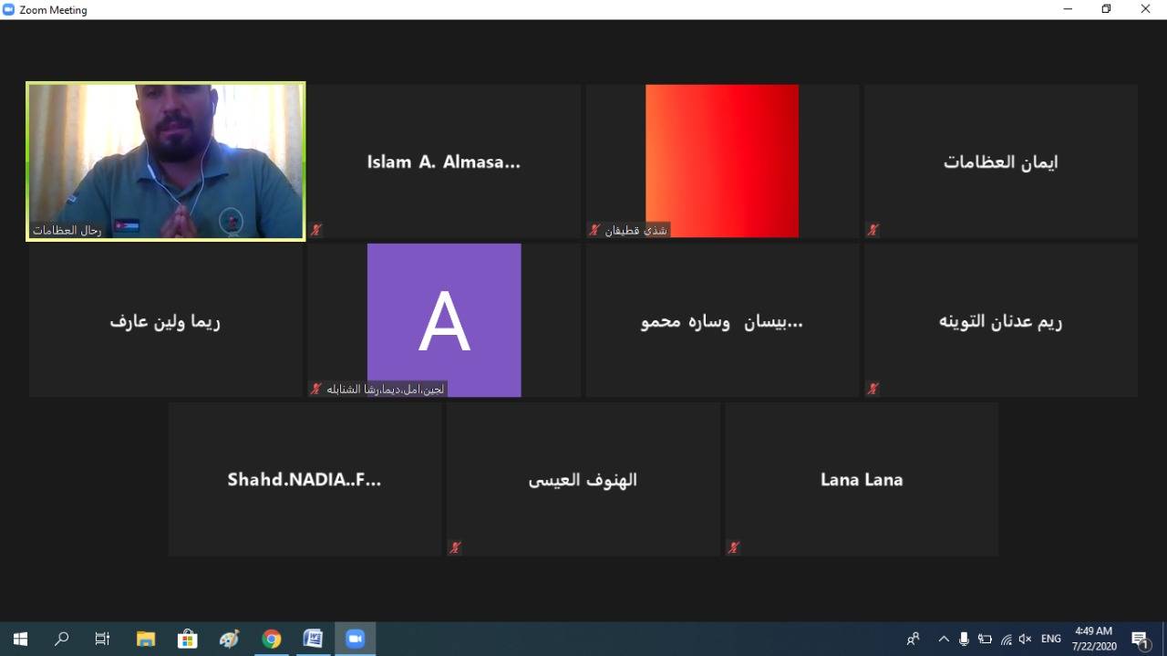Click the system tray microphone icon

click(x=964, y=639)
